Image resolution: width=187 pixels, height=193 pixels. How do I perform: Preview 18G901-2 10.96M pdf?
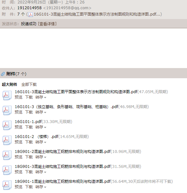pyautogui.click(x=19, y=157)
